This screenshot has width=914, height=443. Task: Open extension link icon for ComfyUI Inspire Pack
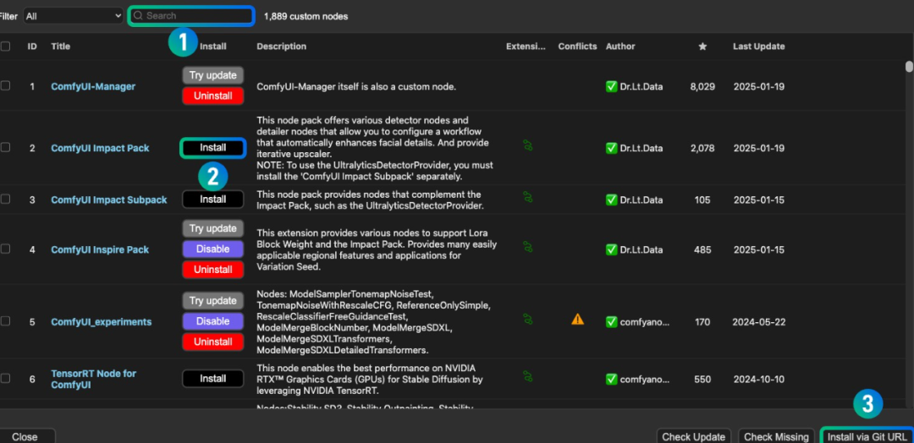pyautogui.click(x=528, y=247)
